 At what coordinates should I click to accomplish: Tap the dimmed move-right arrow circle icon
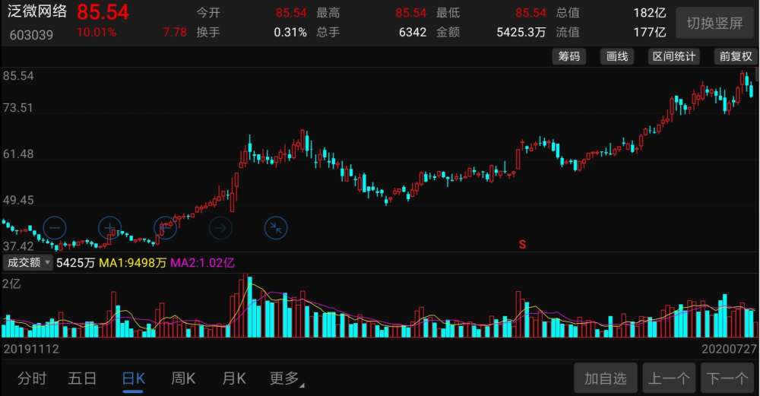220,227
